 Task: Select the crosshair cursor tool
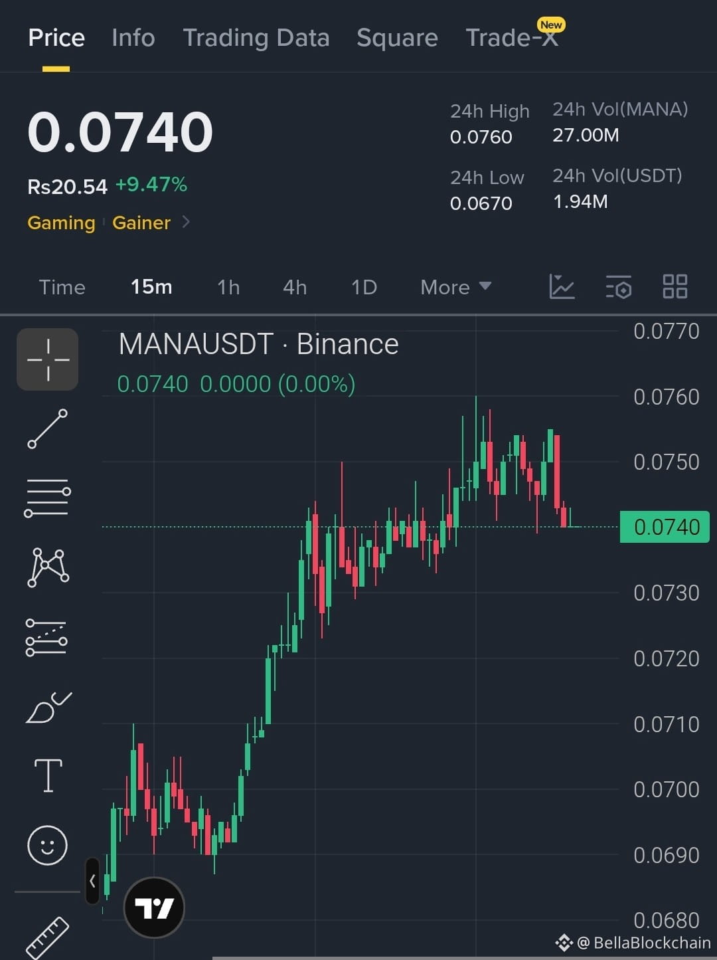tap(47, 359)
